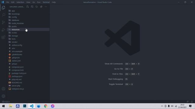Open the composer.json file

click(x=28, y=67)
